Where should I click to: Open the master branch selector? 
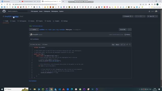[x=34, y=30]
